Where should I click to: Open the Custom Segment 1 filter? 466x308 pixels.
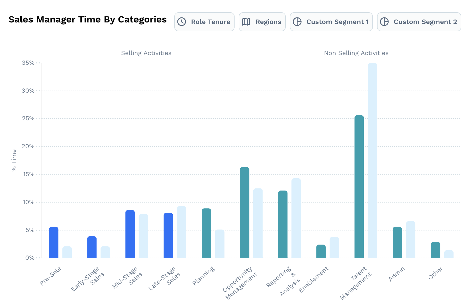331,22
